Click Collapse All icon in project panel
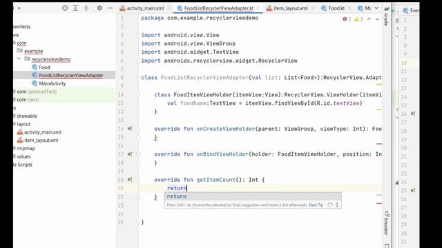442x248 pixels. (86, 8)
